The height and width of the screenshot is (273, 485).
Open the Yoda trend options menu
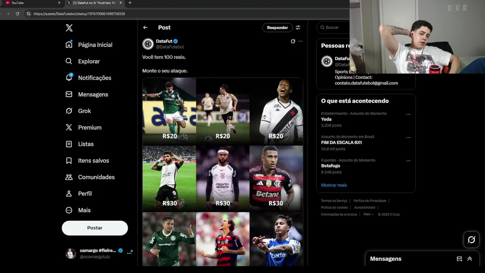(408, 114)
